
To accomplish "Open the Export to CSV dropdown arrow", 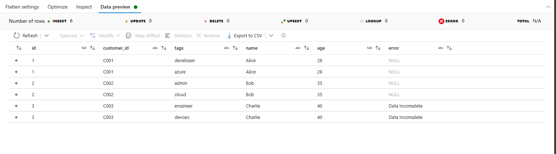I will (x=271, y=35).
